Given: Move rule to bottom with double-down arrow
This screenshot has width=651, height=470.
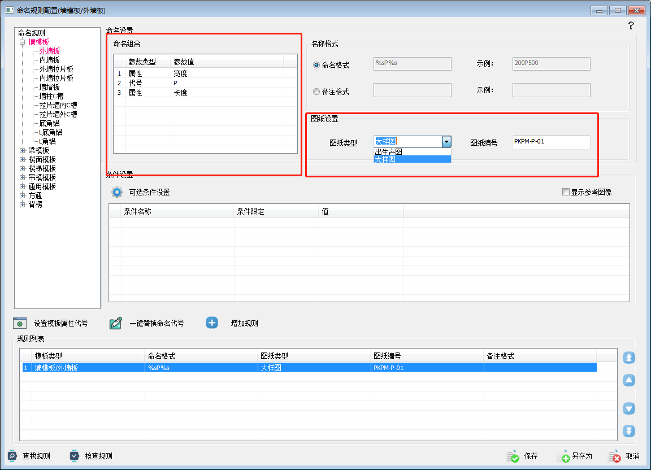Looking at the screenshot, I should 629,431.
